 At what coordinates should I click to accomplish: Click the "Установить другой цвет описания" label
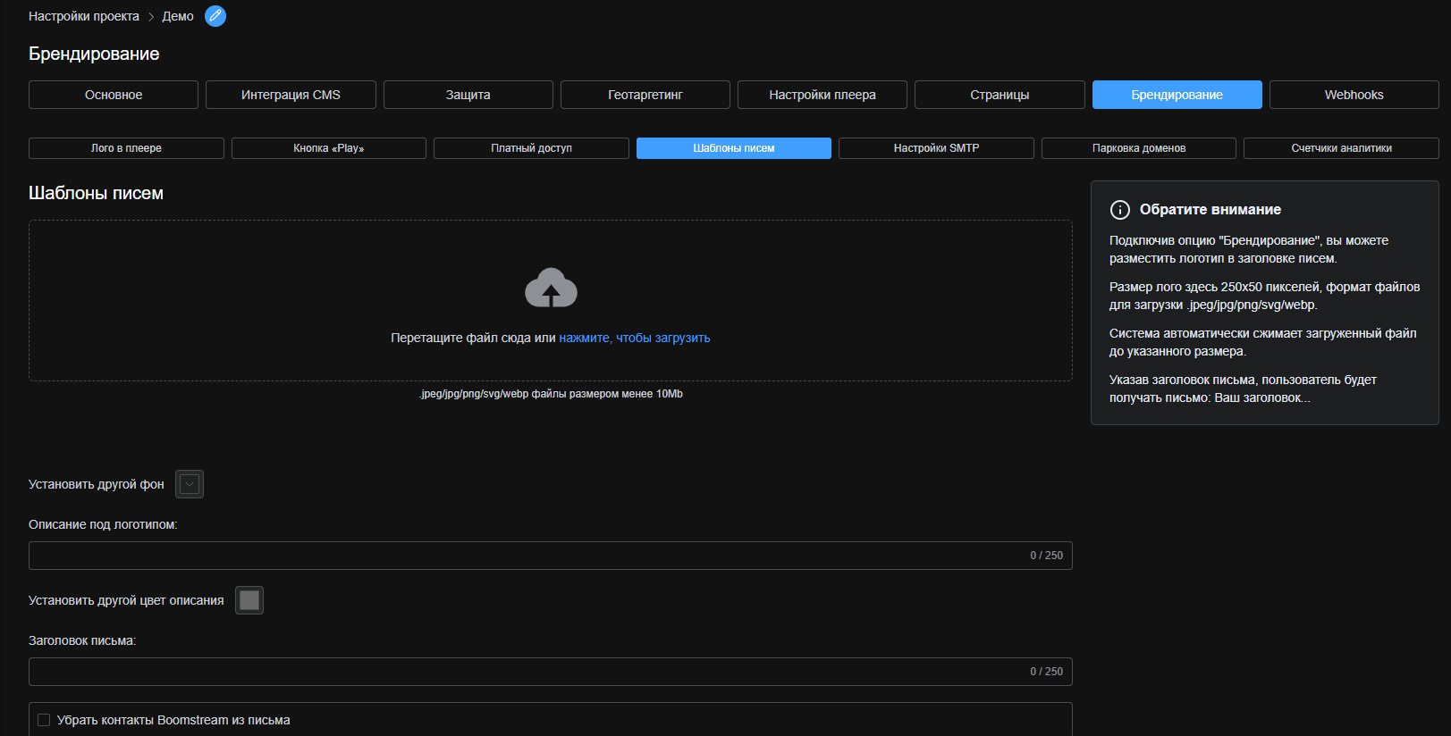(126, 600)
